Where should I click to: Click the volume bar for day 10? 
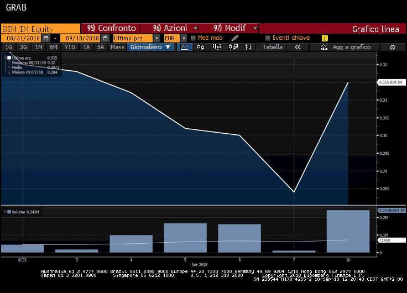[348, 231]
